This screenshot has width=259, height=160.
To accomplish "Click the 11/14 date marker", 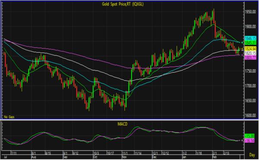I will click(x=138, y=153).
